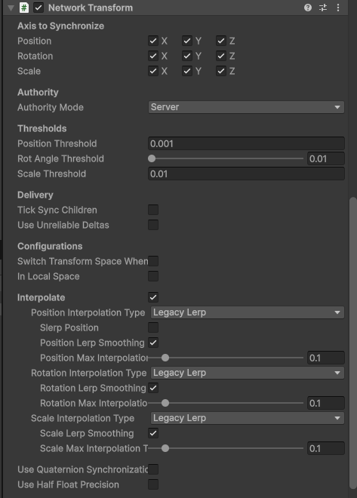
Task: Disable Scale Lerp Smoothing
Action: point(153,433)
